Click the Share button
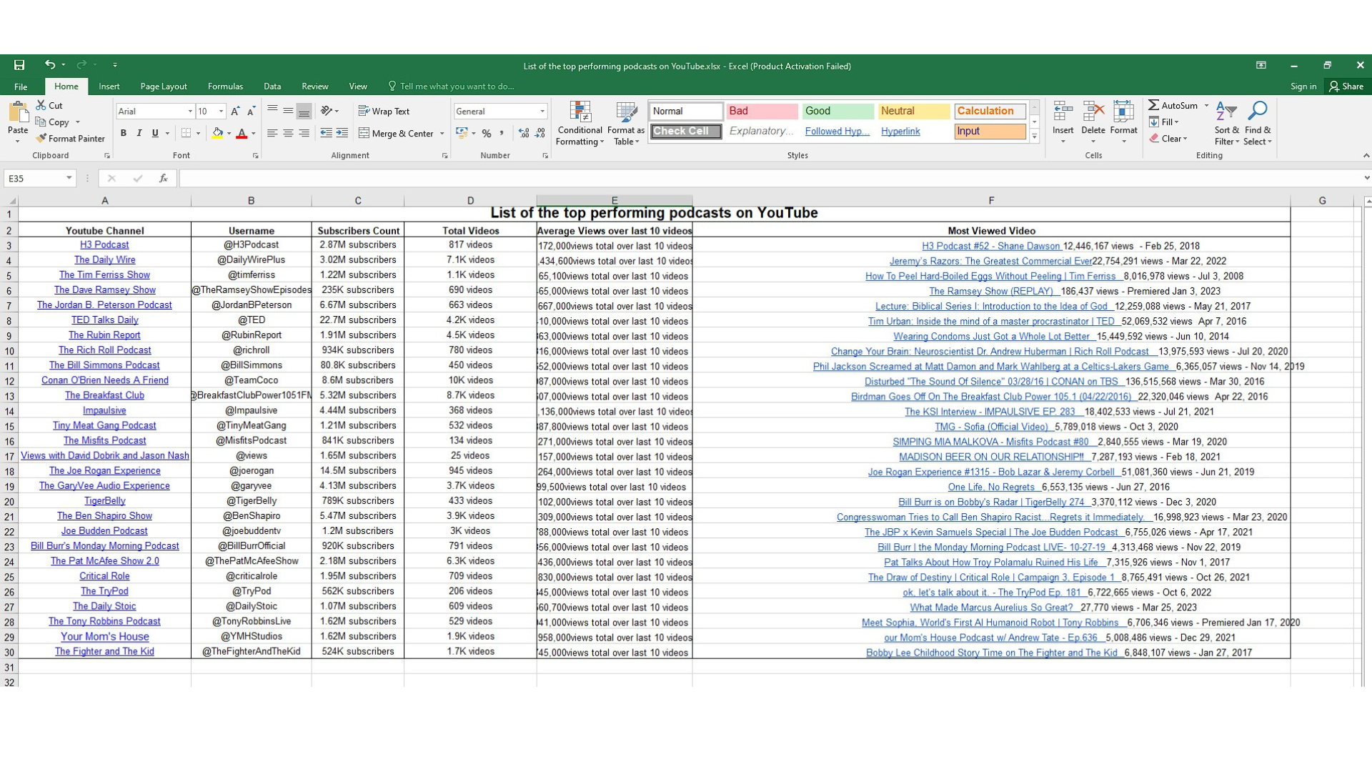Image resolution: width=1372 pixels, height=772 pixels. pos(1346,86)
